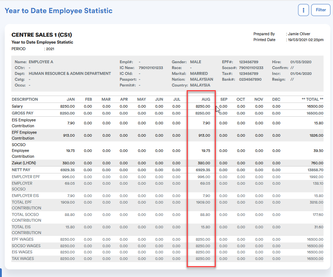Open the three-dot more options menu
333x277 pixels.
coord(303,10)
